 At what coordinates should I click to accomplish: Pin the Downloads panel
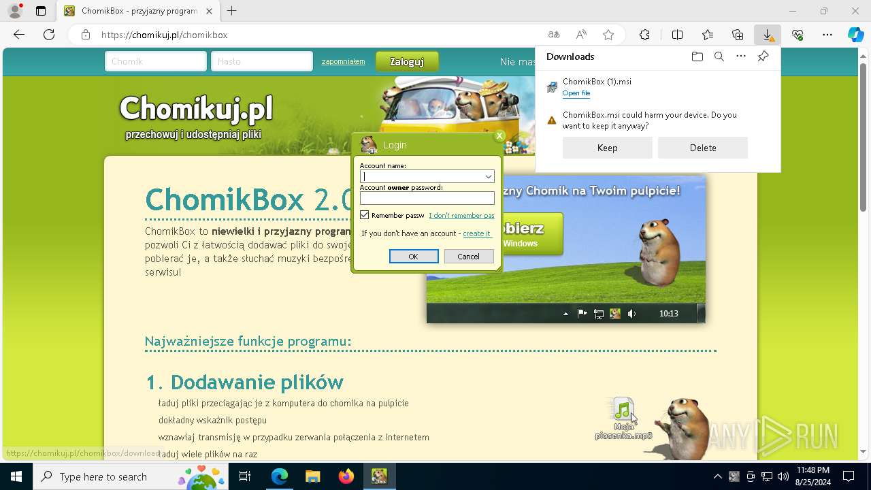coord(763,56)
